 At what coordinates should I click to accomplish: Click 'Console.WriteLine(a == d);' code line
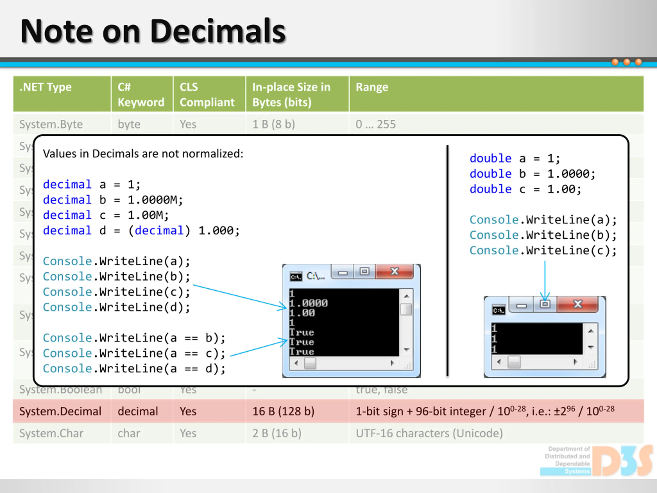(x=134, y=368)
